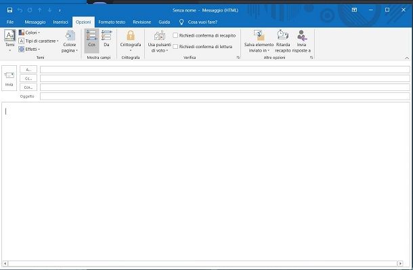
Task: Focus the Cc address field
Action: pos(225,79)
